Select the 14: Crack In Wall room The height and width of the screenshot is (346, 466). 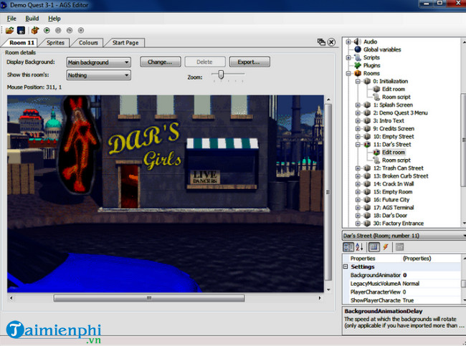coord(394,184)
